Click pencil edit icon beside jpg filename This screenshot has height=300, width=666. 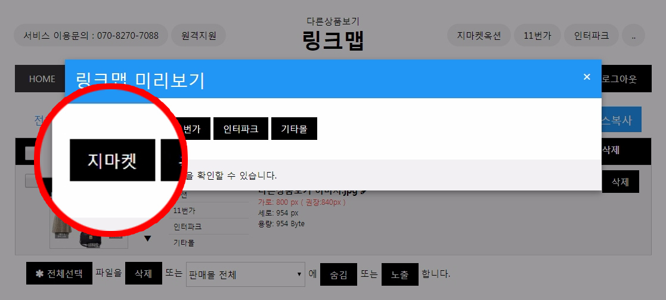coord(363,192)
